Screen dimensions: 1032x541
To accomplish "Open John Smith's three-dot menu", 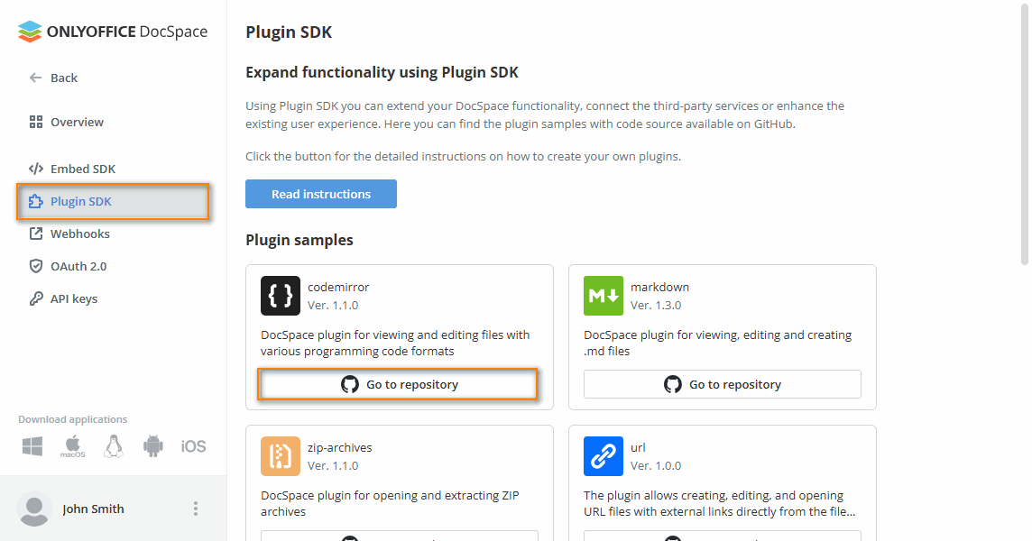I will pyautogui.click(x=196, y=509).
